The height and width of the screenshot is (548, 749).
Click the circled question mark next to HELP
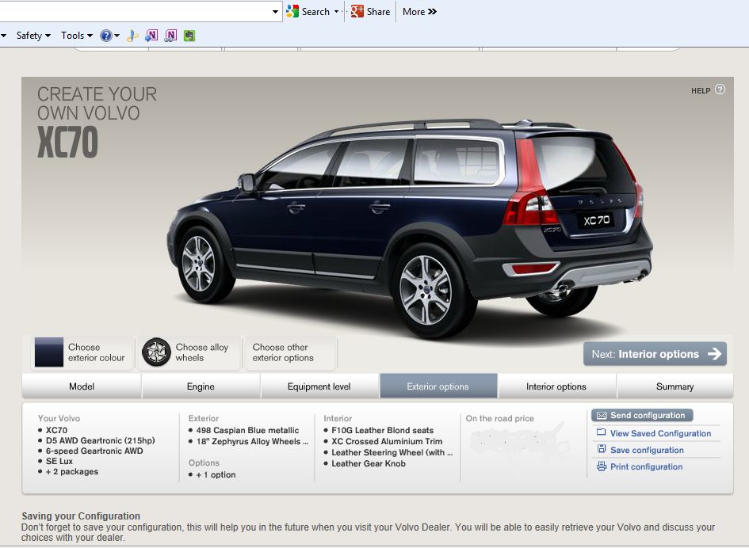[x=720, y=89]
